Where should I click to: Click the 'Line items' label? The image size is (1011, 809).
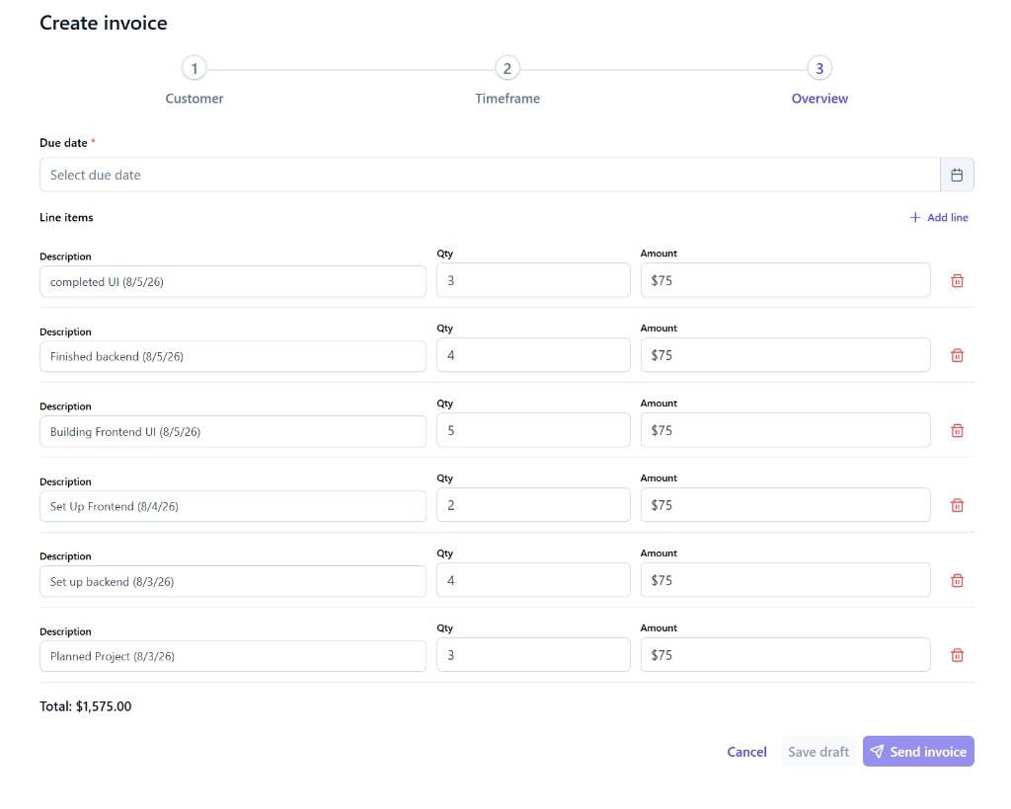point(66,218)
